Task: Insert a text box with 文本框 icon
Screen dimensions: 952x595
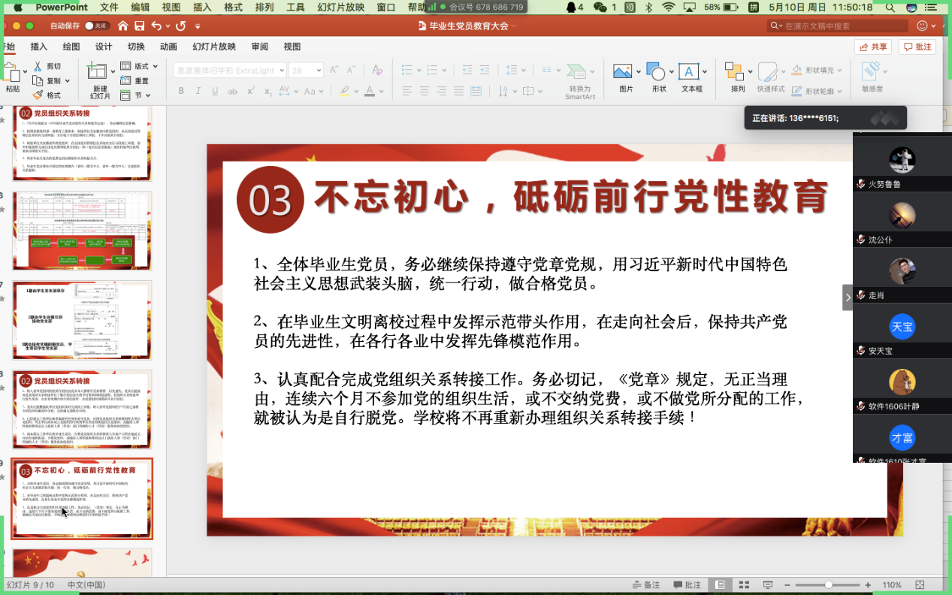Action: click(691, 73)
